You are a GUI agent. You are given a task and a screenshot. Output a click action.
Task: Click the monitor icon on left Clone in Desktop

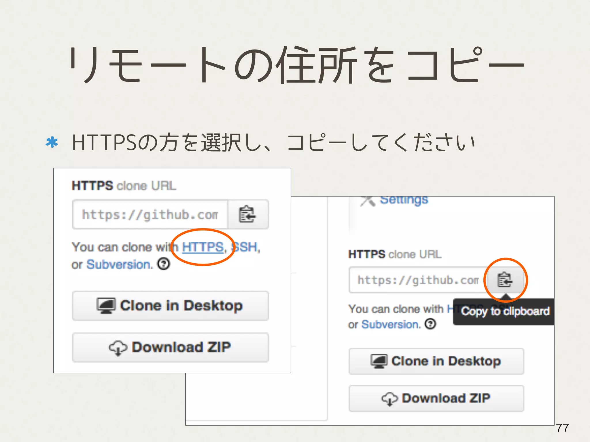coord(106,306)
